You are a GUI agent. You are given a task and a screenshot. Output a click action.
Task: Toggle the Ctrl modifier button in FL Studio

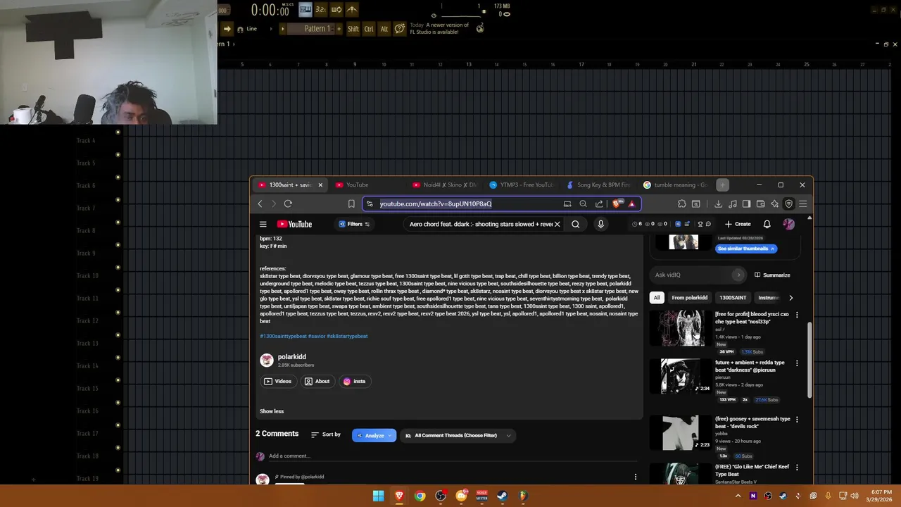(x=369, y=29)
